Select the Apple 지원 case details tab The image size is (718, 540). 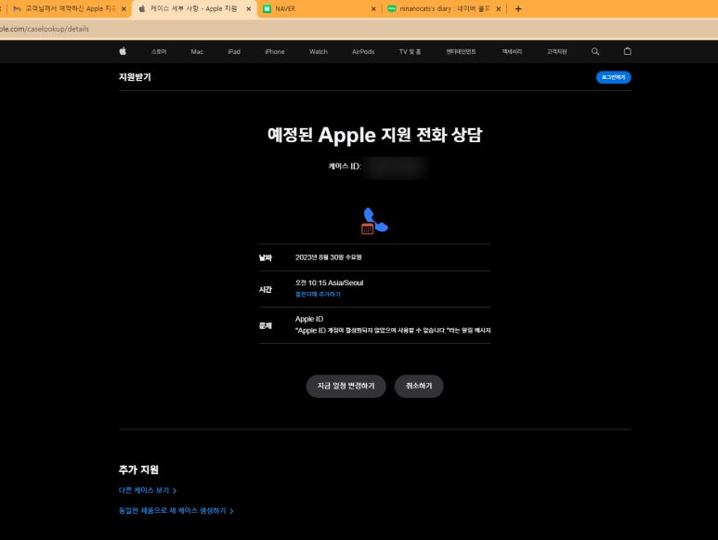(192, 8)
